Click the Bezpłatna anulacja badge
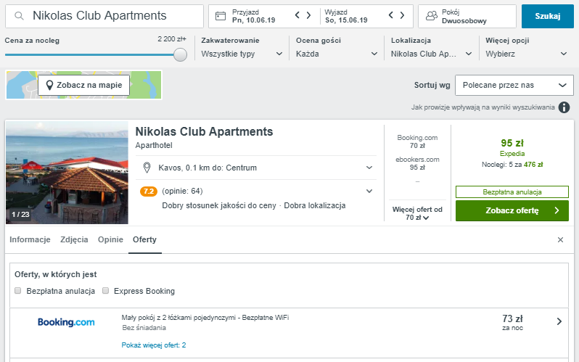Image resolution: width=579 pixels, height=362 pixels. (512, 192)
